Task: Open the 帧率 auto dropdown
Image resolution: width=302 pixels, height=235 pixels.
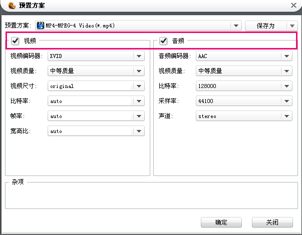Action: pos(96,116)
